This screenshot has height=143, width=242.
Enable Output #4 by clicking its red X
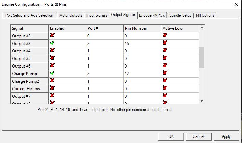pyautogui.click(x=52, y=50)
